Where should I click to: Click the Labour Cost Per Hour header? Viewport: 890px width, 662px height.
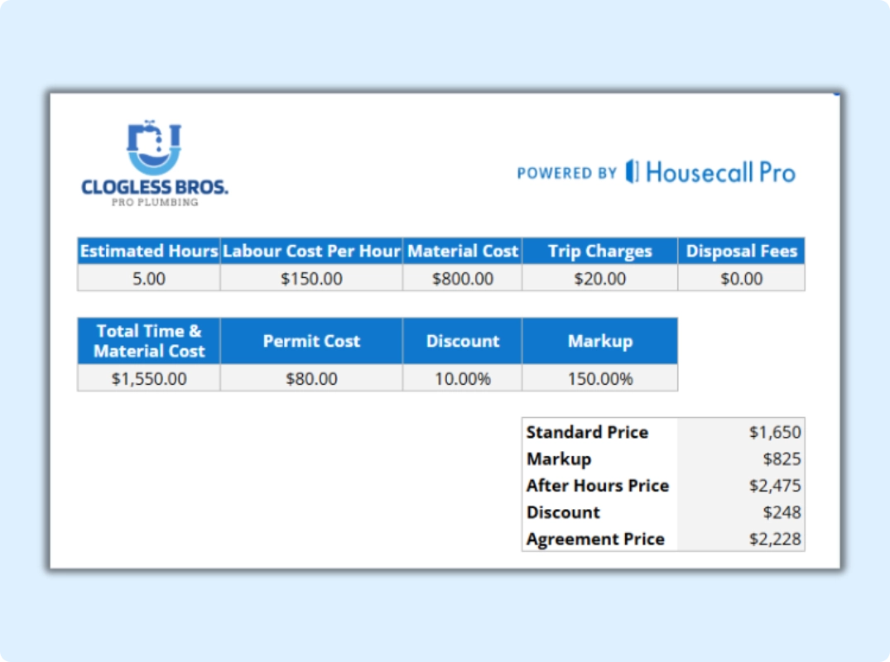310,251
